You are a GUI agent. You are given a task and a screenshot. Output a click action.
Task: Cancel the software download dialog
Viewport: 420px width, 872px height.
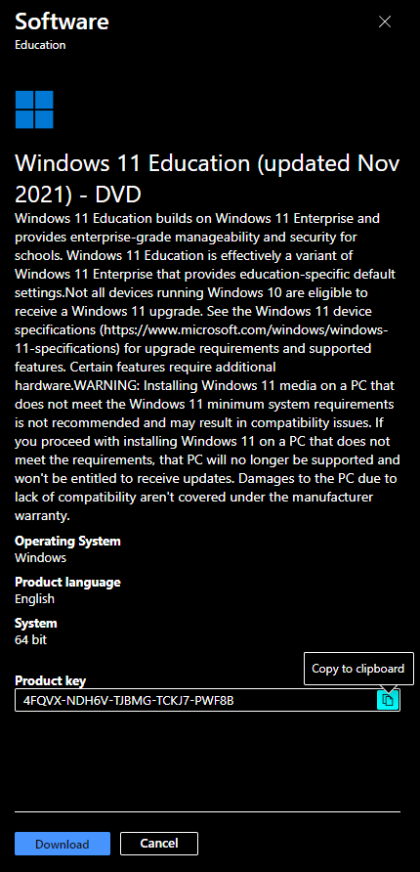pos(159,844)
